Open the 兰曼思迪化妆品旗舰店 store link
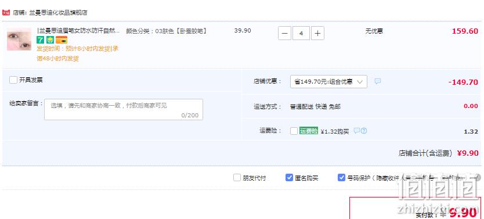 coord(59,13)
